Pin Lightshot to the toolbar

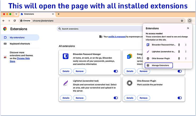pos(179,52)
